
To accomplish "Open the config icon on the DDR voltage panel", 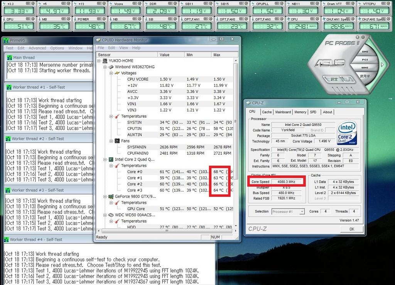I will click(171, 3).
